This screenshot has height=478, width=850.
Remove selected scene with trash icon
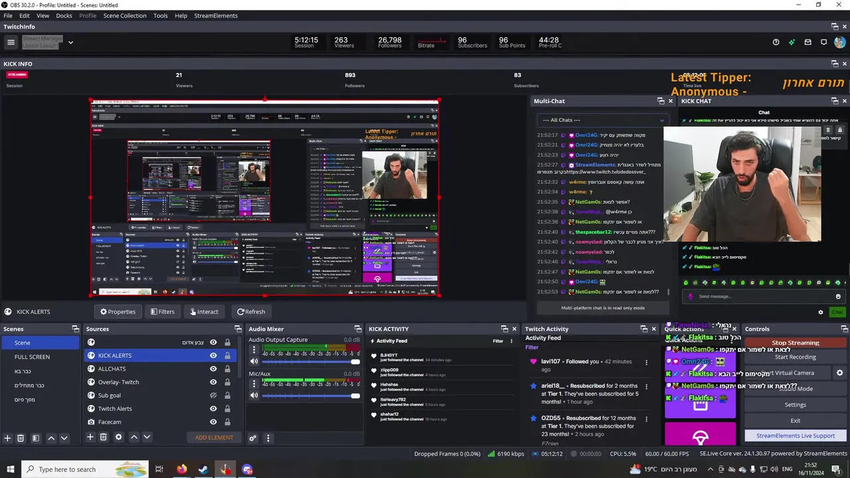[21, 438]
